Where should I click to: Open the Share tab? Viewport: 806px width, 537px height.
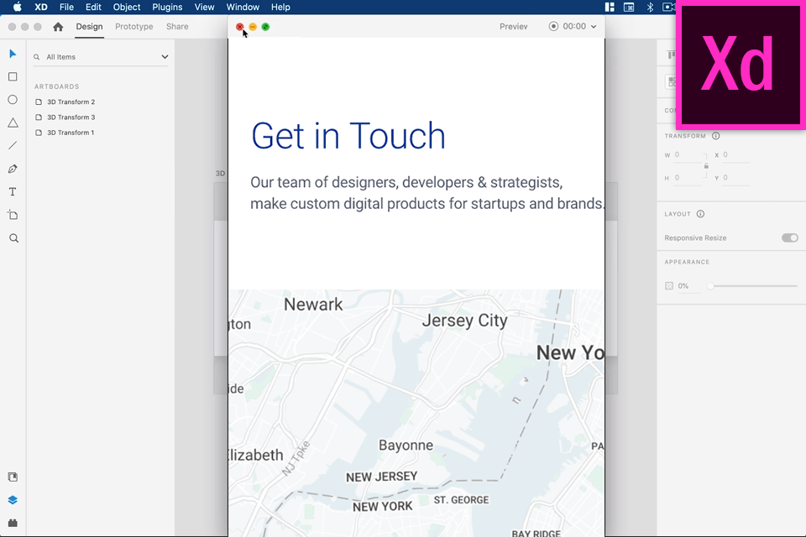coord(176,26)
